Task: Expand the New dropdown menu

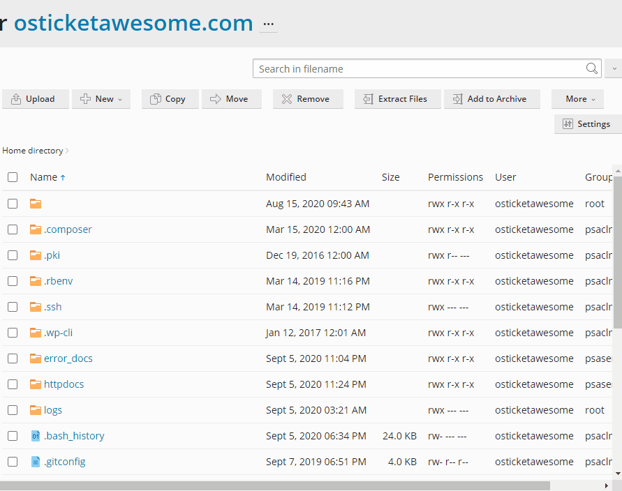Action: click(x=101, y=98)
